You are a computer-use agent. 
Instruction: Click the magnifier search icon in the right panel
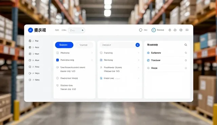click(x=186, y=45)
